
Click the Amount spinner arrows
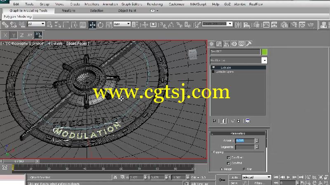pyautogui.click(x=257, y=141)
